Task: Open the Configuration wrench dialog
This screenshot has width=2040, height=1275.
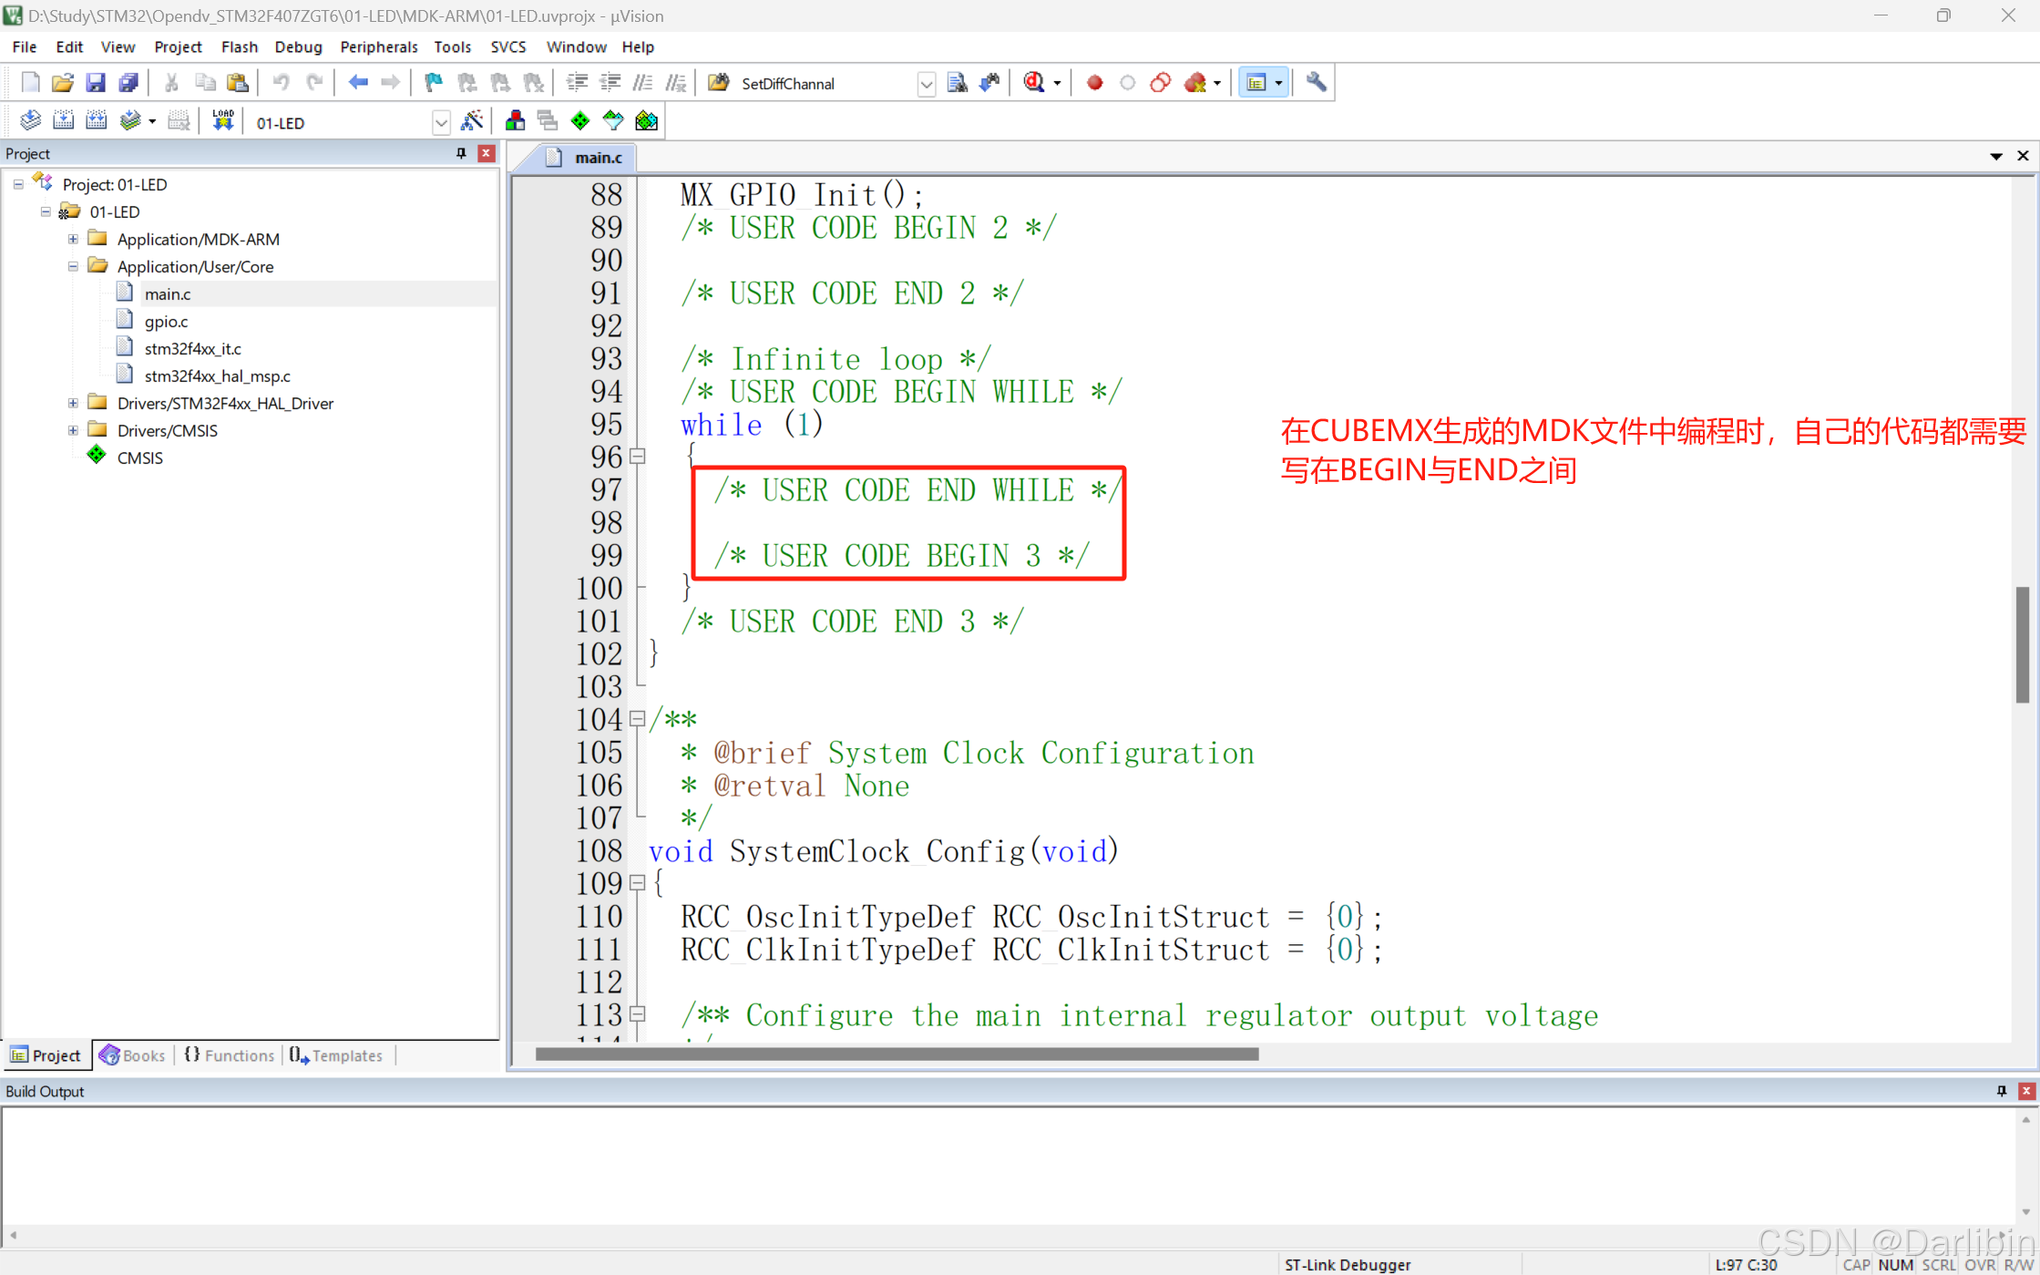Action: [x=1315, y=82]
